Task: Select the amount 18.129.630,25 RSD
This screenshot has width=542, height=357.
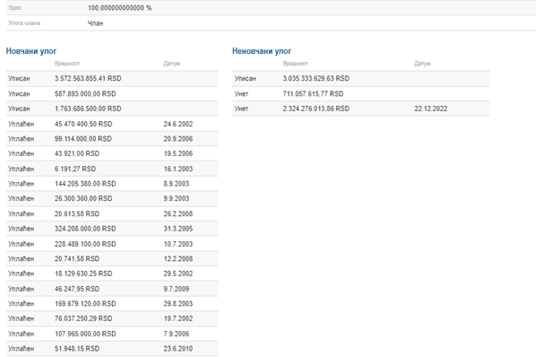Action: pos(83,274)
